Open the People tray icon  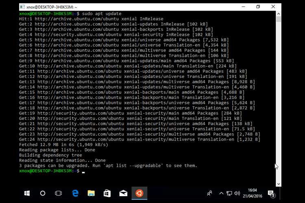[209, 193]
